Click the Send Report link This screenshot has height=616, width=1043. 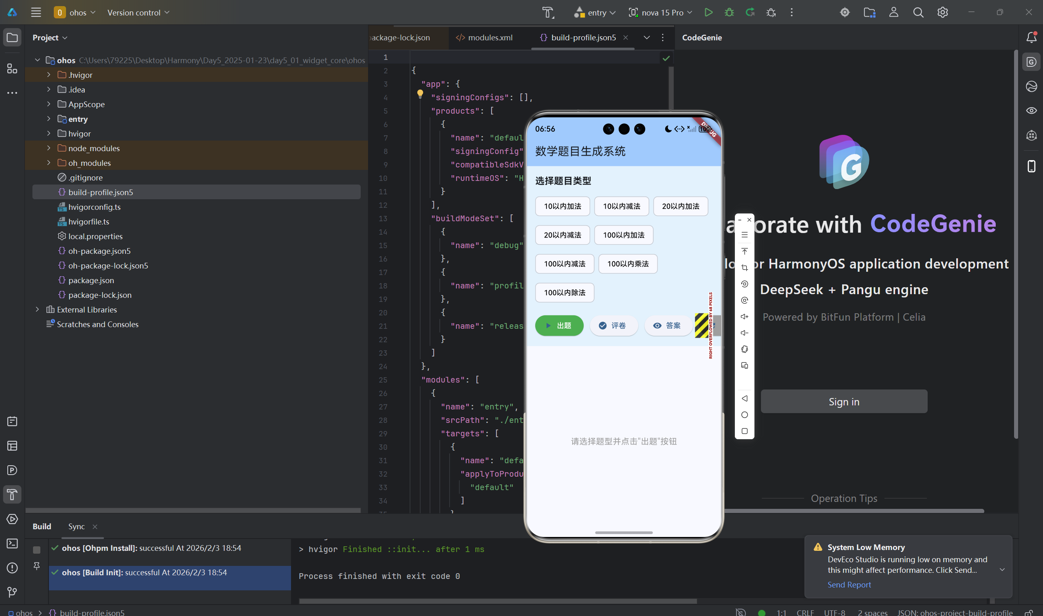coord(849,585)
